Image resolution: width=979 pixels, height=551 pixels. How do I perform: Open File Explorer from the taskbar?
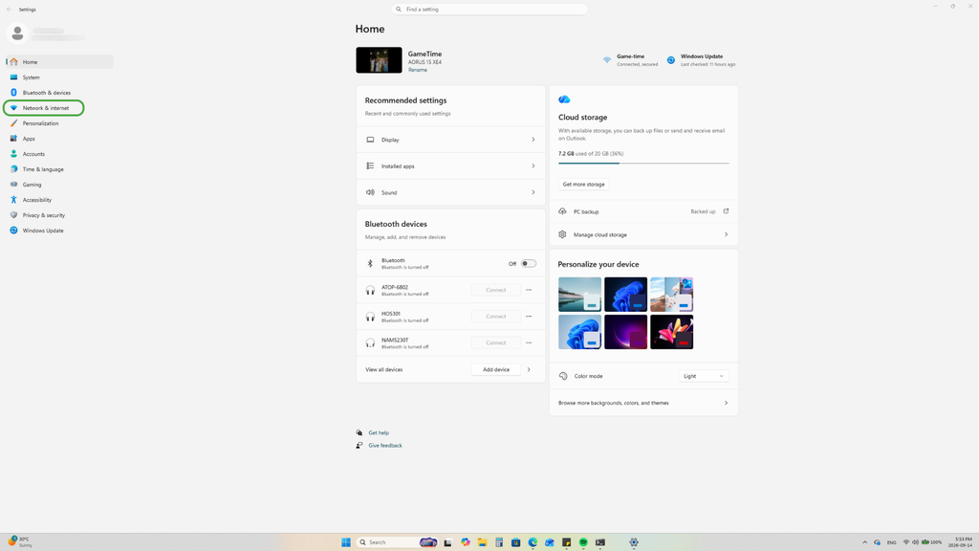coord(482,542)
